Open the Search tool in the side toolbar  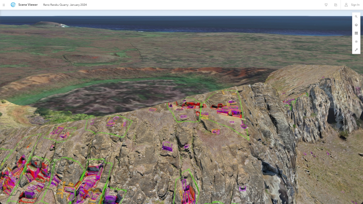[356, 17]
